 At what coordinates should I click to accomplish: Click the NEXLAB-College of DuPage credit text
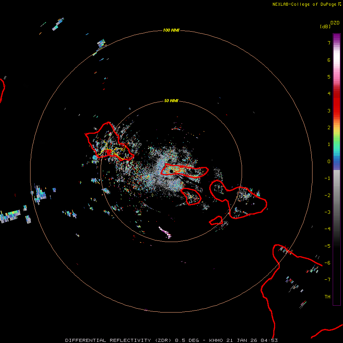tap(307, 4)
